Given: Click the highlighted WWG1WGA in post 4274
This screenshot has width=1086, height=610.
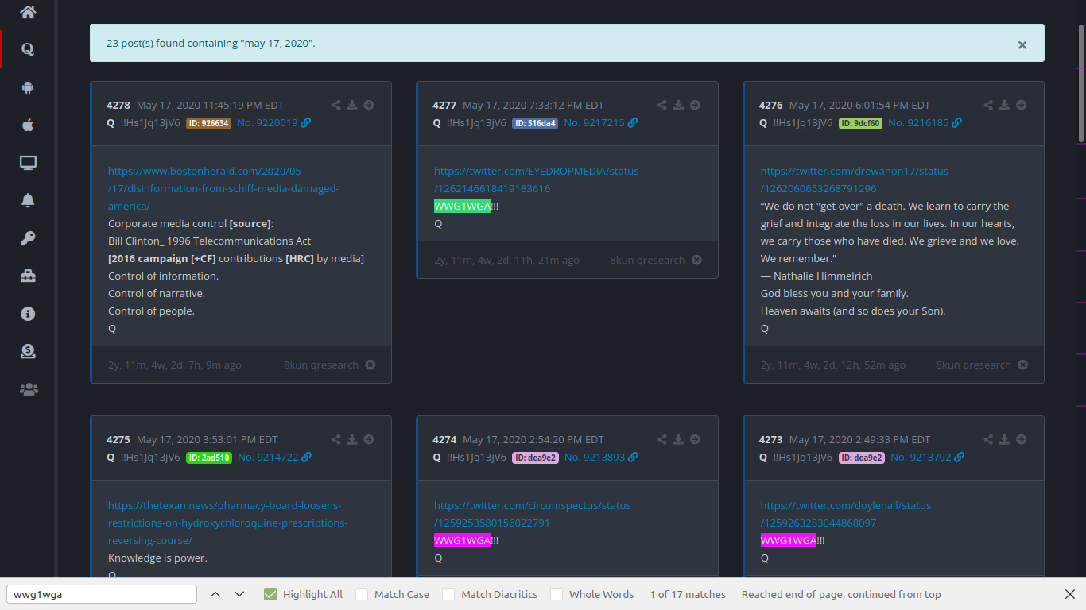Looking at the screenshot, I should point(462,541).
